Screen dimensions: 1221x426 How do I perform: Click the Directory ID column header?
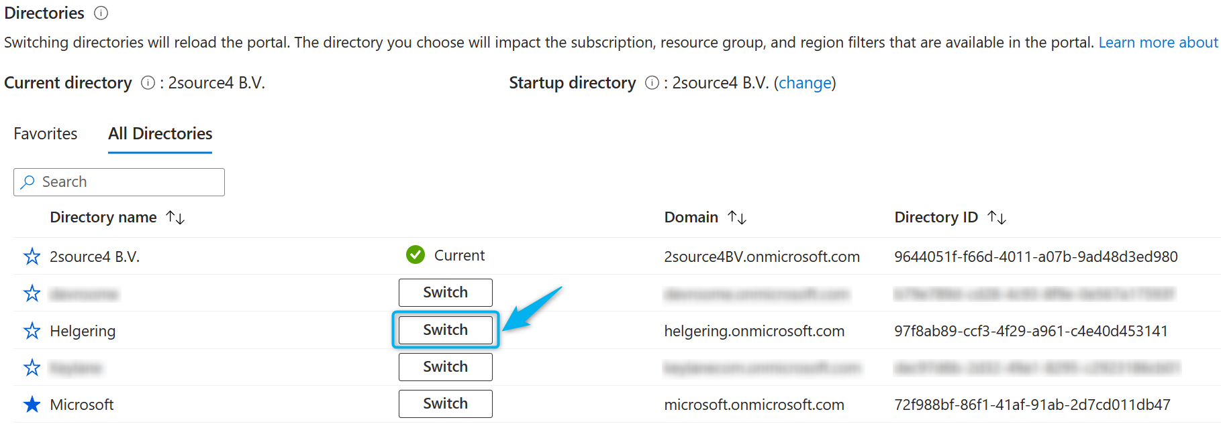(x=936, y=217)
